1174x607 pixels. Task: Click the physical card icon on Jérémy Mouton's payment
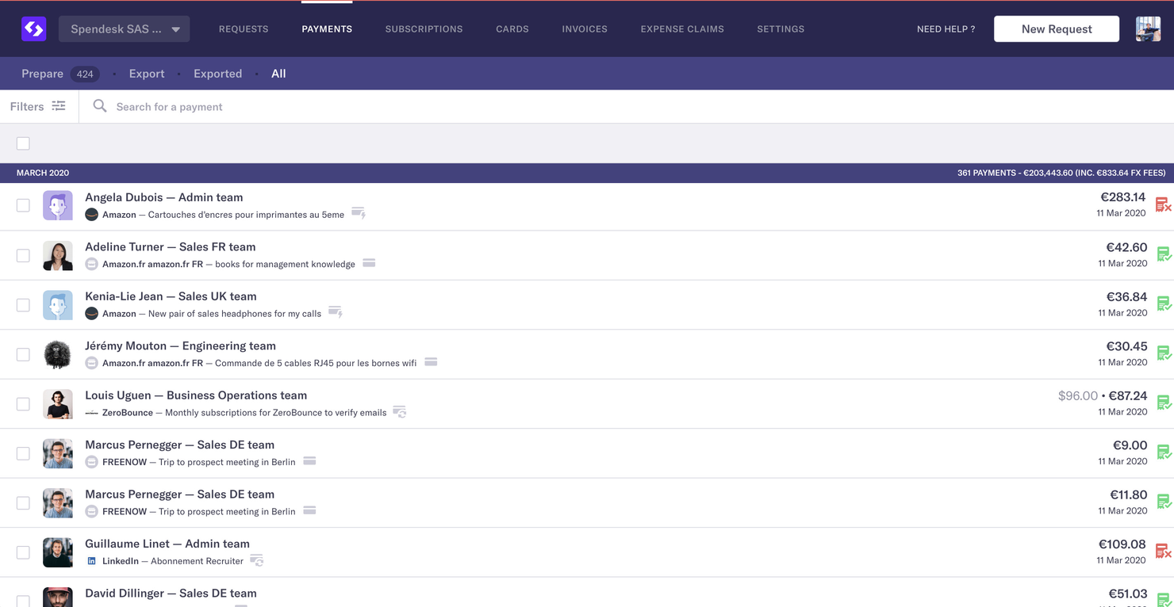[x=431, y=362]
